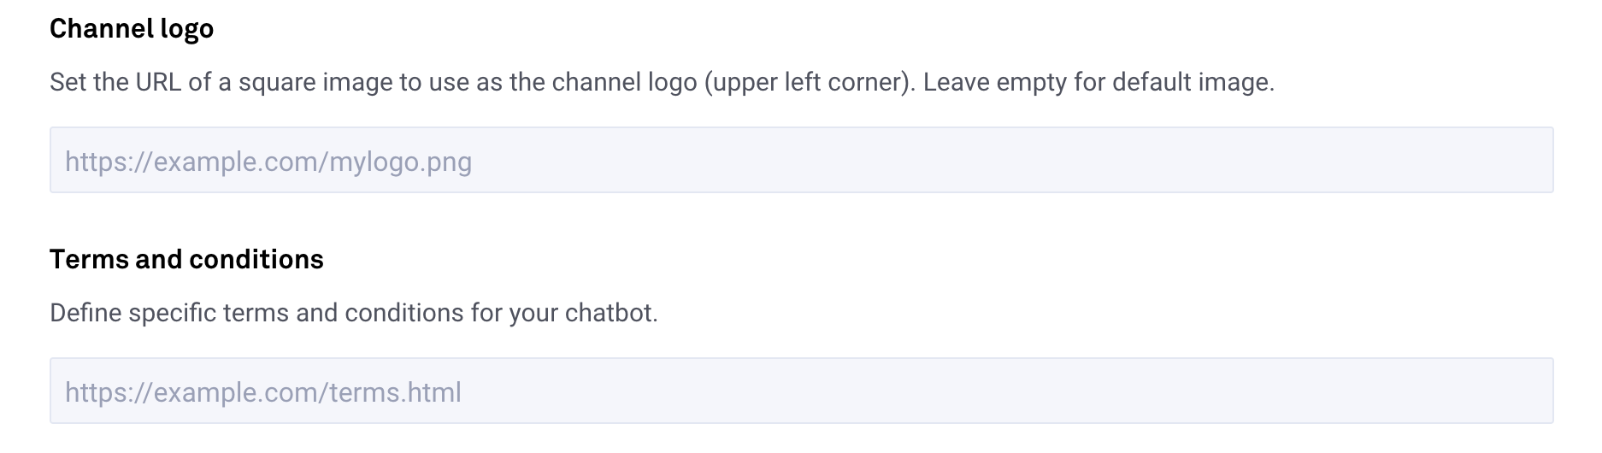Image resolution: width=1602 pixels, height=453 pixels.
Task: Select the 'Channel logo' heading
Action: tap(132, 30)
